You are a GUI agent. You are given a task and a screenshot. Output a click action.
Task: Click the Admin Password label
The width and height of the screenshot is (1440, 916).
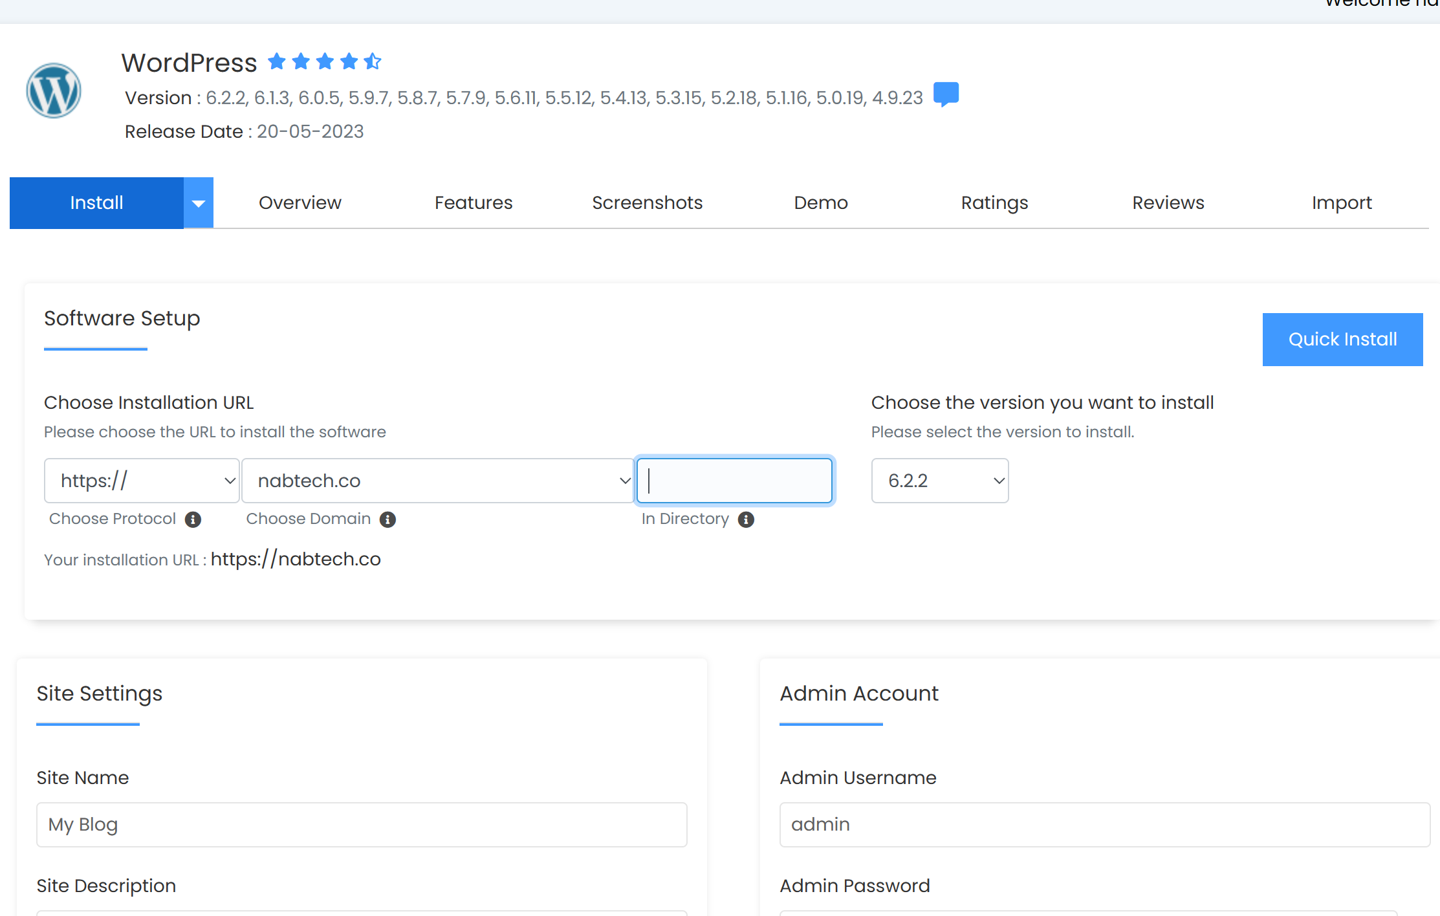[855, 886]
